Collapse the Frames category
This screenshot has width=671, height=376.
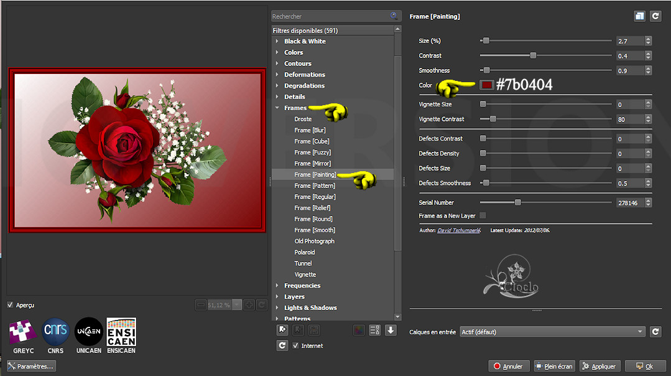(x=277, y=108)
